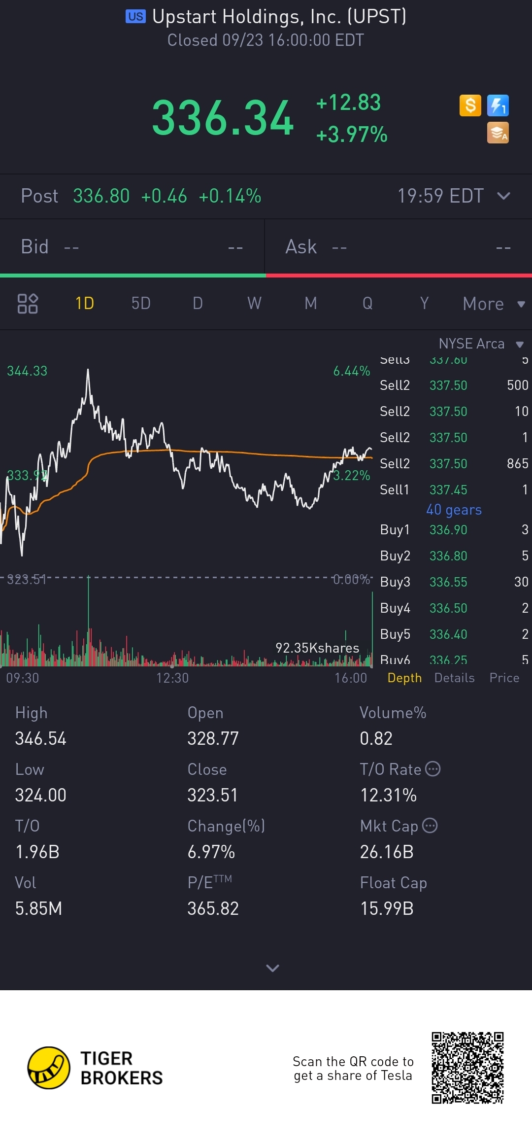Select the Buy4 336.50 row
The height and width of the screenshot is (1146, 532).
[x=454, y=608]
